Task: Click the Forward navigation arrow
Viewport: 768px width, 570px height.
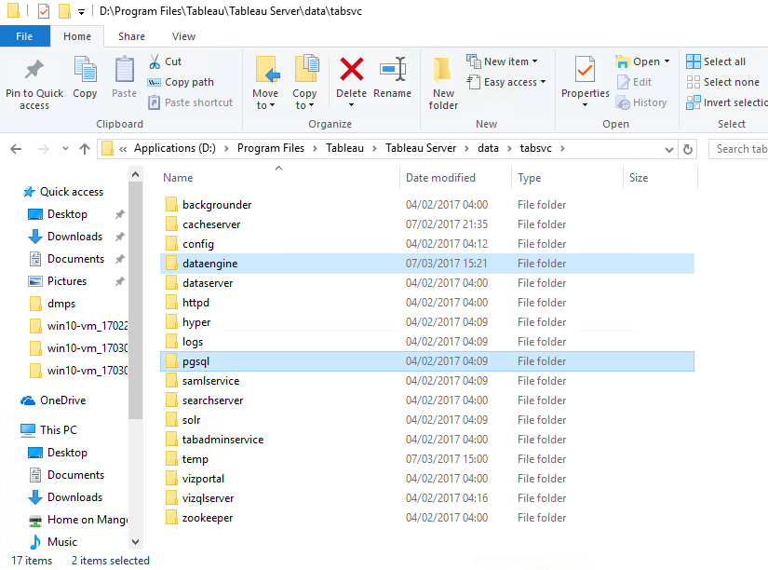Action: point(44,148)
